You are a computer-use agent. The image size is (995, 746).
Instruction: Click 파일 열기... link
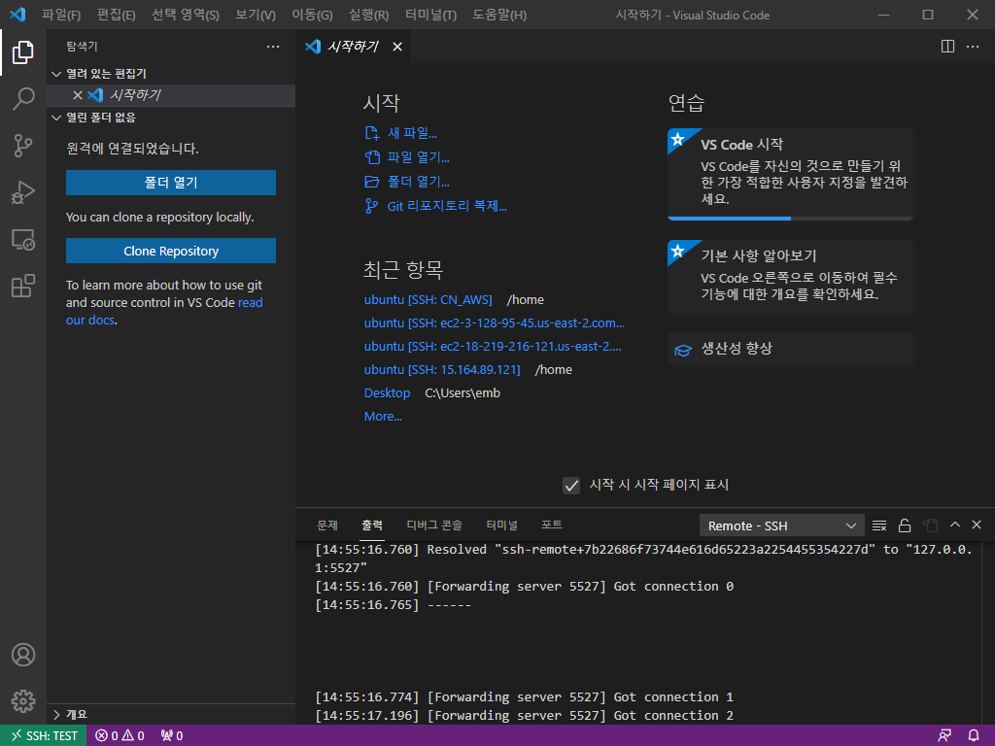[407, 157]
